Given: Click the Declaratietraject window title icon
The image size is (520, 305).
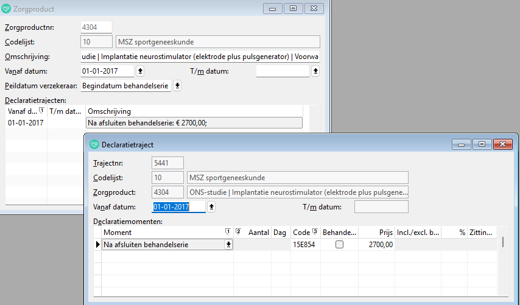Looking at the screenshot, I should pos(94,144).
